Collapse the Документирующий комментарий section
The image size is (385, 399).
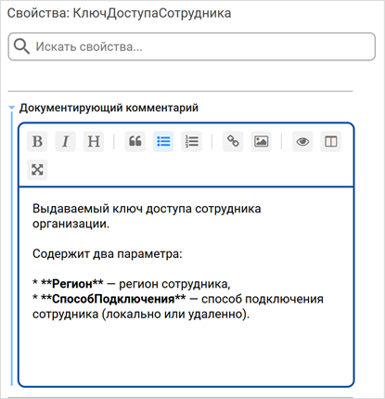tap(12, 108)
